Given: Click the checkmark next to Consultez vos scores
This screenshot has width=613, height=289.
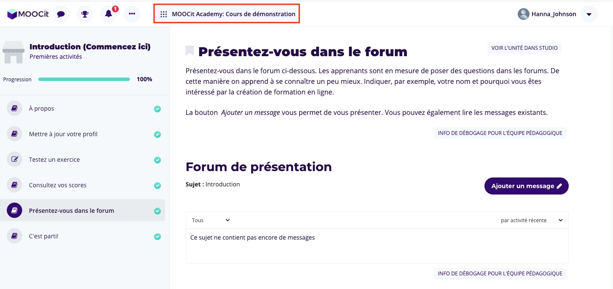Looking at the screenshot, I should pyautogui.click(x=158, y=186).
